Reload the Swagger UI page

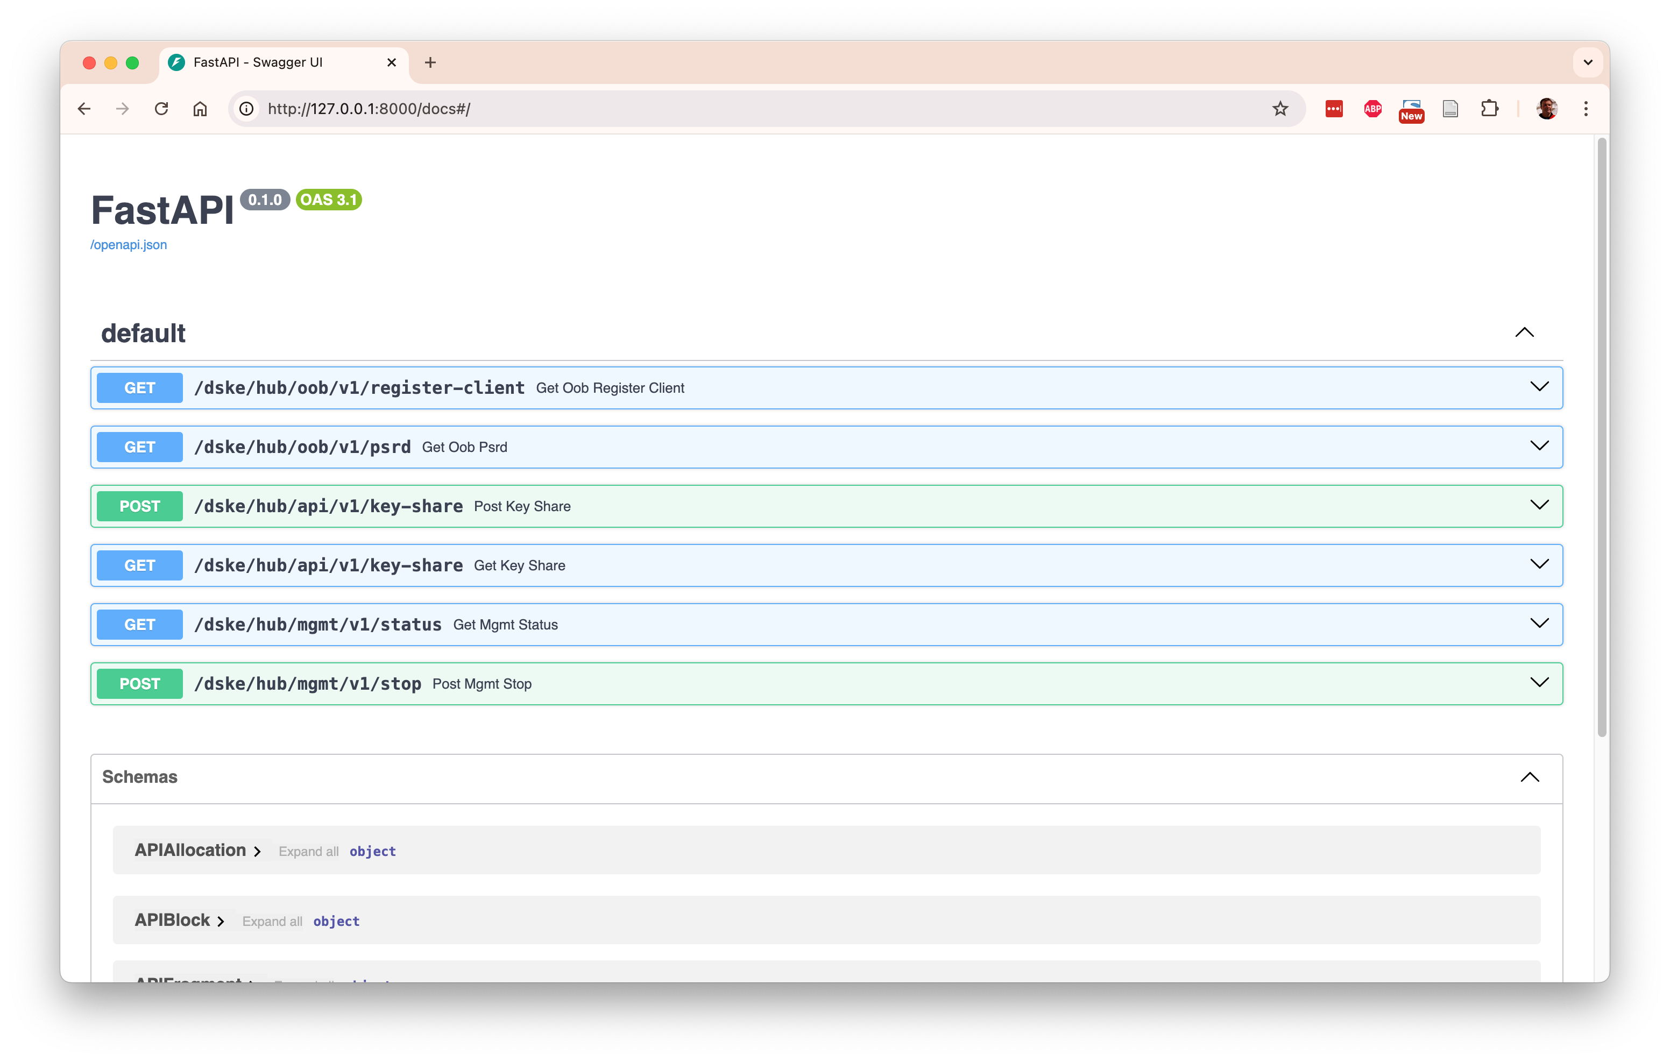(161, 108)
